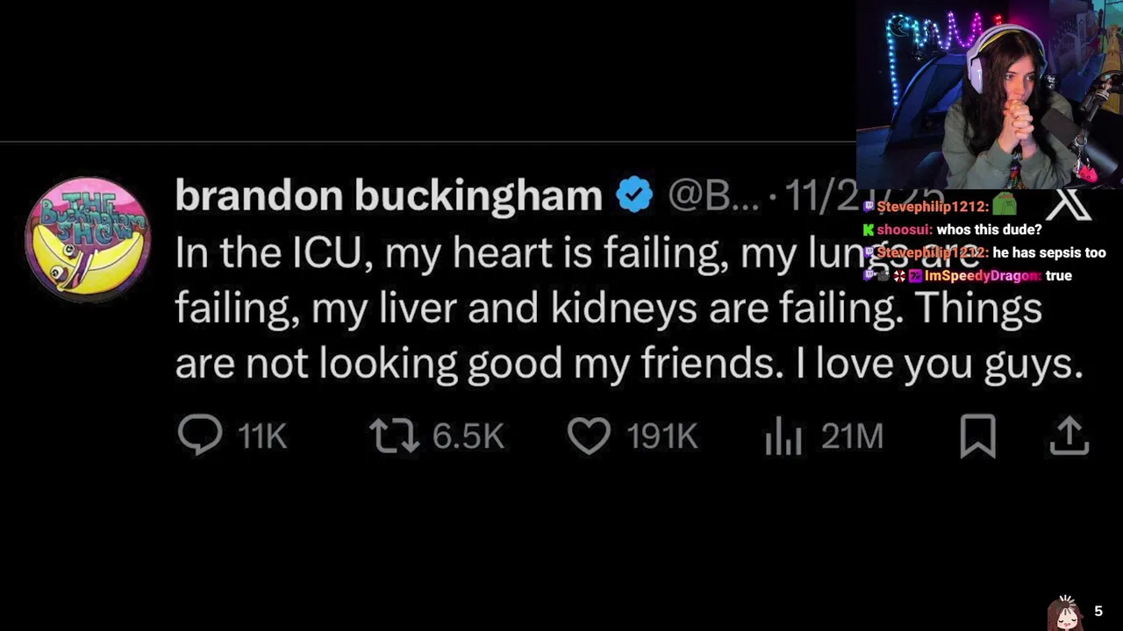Click the 6.5K repost count
The width and height of the screenshot is (1123, 631).
[469, 436]
